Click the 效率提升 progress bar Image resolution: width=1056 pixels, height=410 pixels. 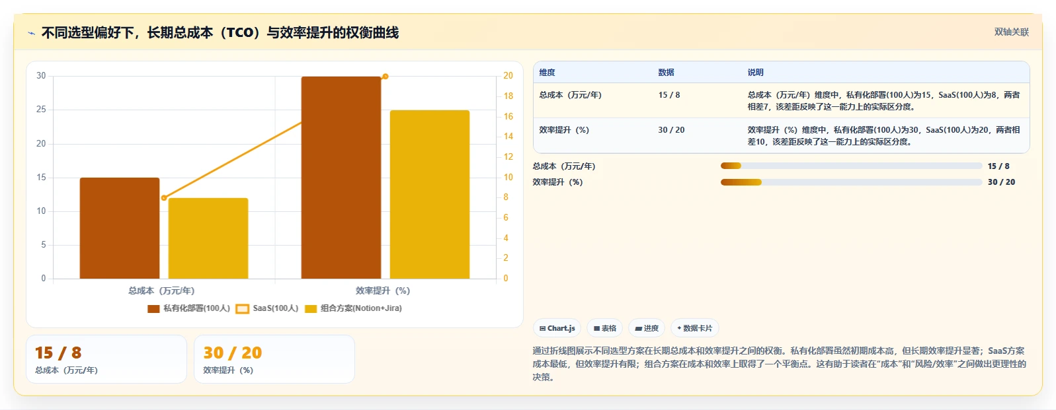(x=851, y=182)
